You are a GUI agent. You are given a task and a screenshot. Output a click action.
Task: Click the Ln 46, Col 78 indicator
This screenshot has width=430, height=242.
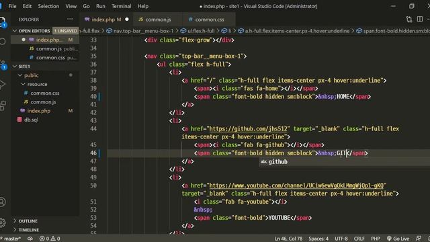pos(288,239)
